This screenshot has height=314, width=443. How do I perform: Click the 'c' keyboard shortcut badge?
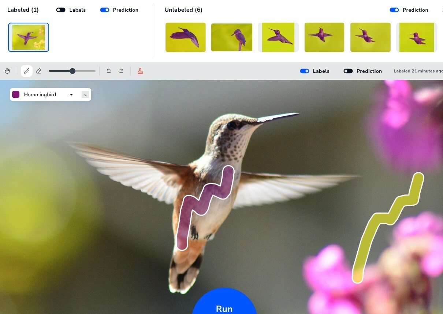point(85,94)
